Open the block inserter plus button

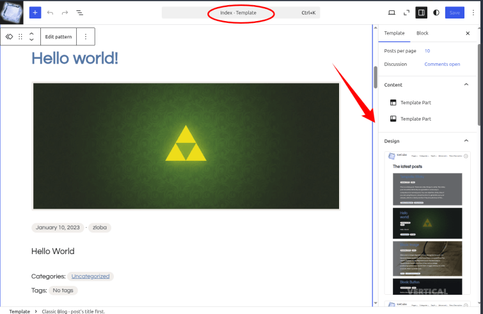[x=35, y=13]
